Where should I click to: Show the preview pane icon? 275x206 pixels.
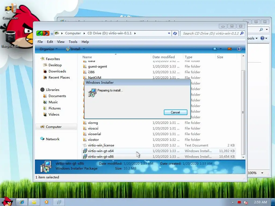coord(230,49)
